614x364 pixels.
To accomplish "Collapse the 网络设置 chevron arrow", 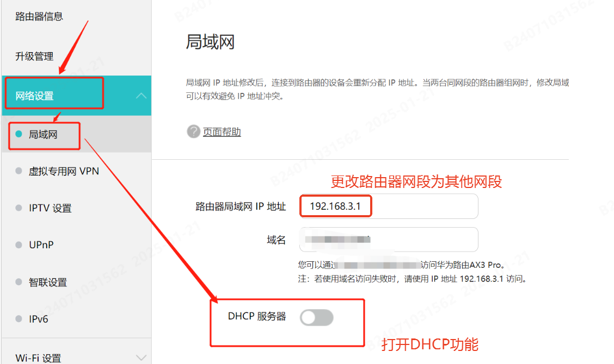I will click(141, 96).
